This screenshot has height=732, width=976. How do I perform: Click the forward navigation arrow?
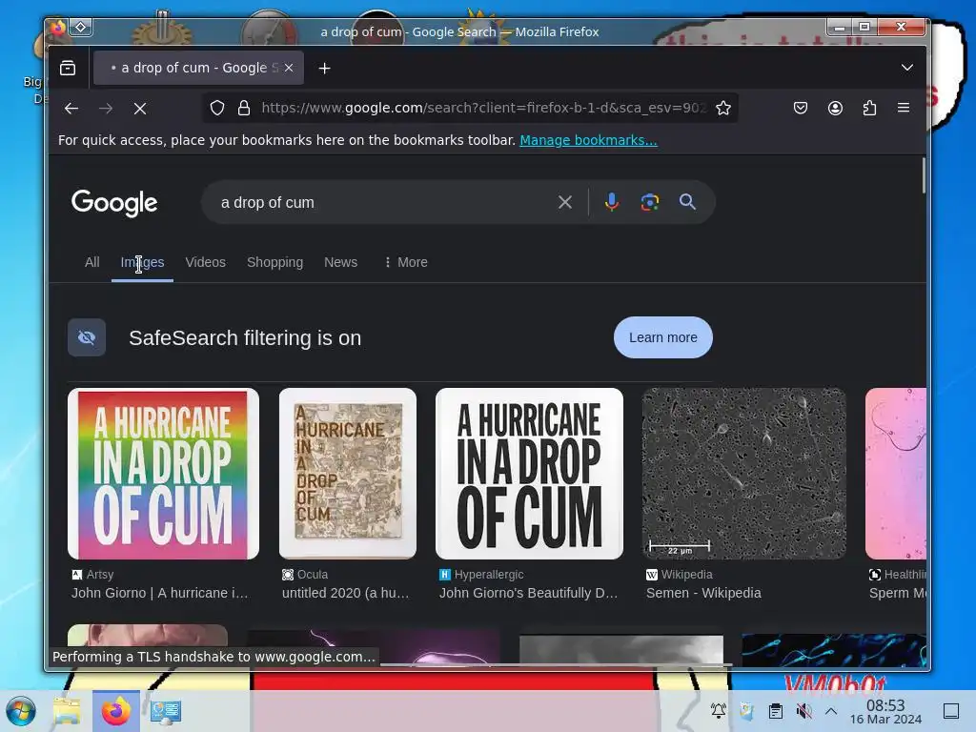coord(106,109)
